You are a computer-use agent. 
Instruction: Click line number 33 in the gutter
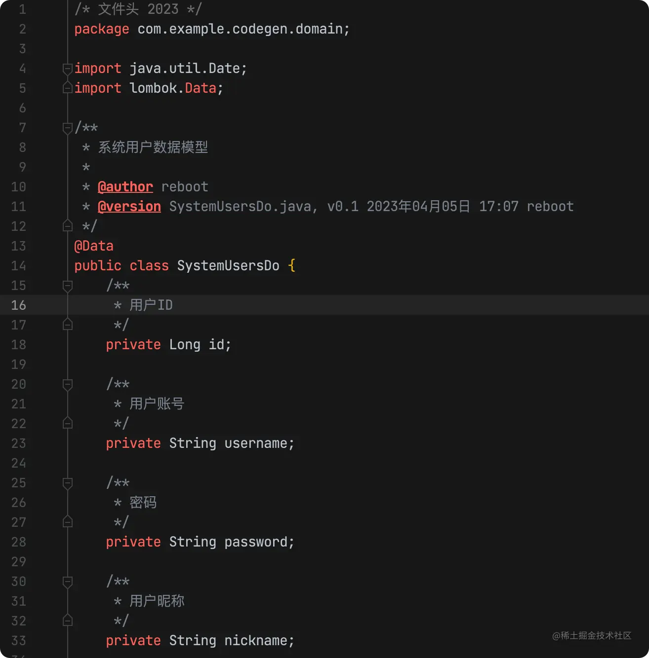(x=19, y=641)
